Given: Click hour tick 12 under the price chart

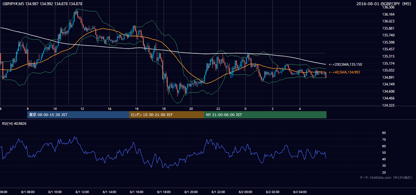Looking at the screenshot, I should click(82, 109).
